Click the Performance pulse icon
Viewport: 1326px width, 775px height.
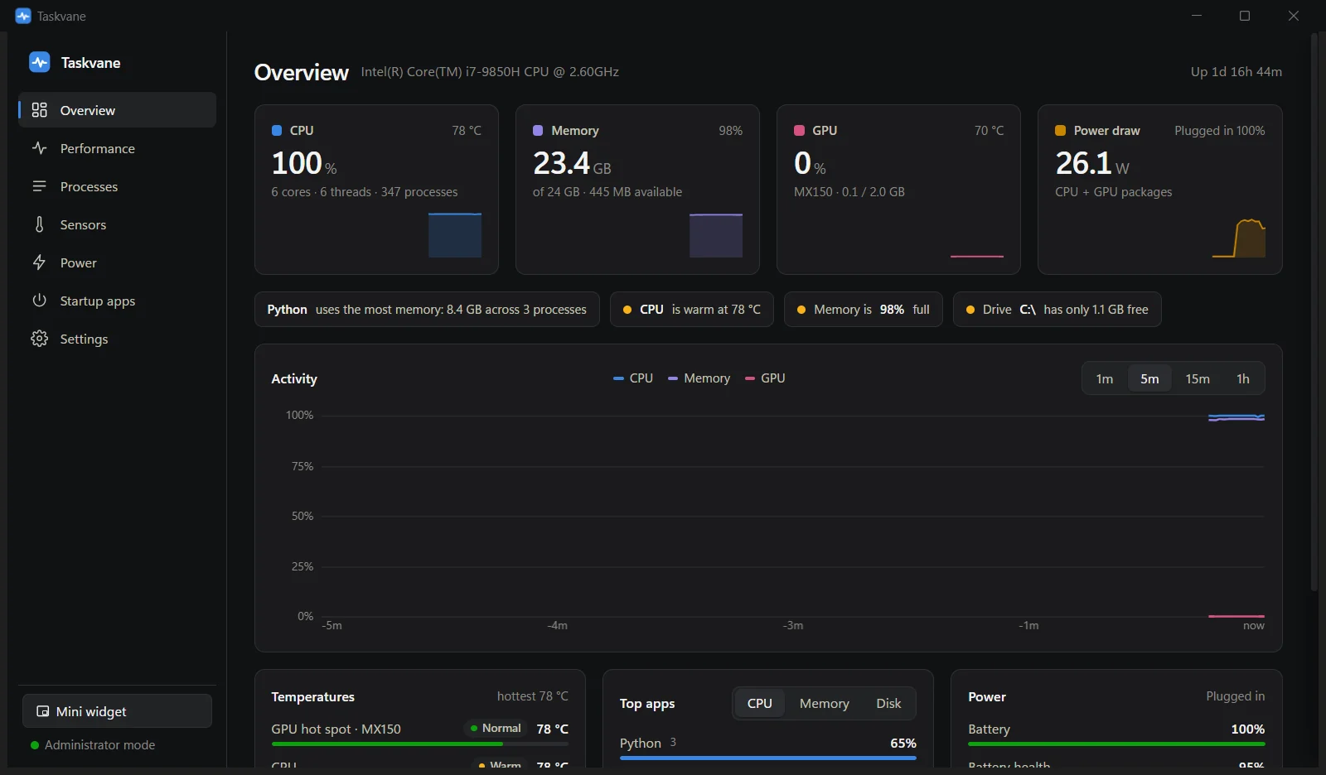click(x=39, y=148)
